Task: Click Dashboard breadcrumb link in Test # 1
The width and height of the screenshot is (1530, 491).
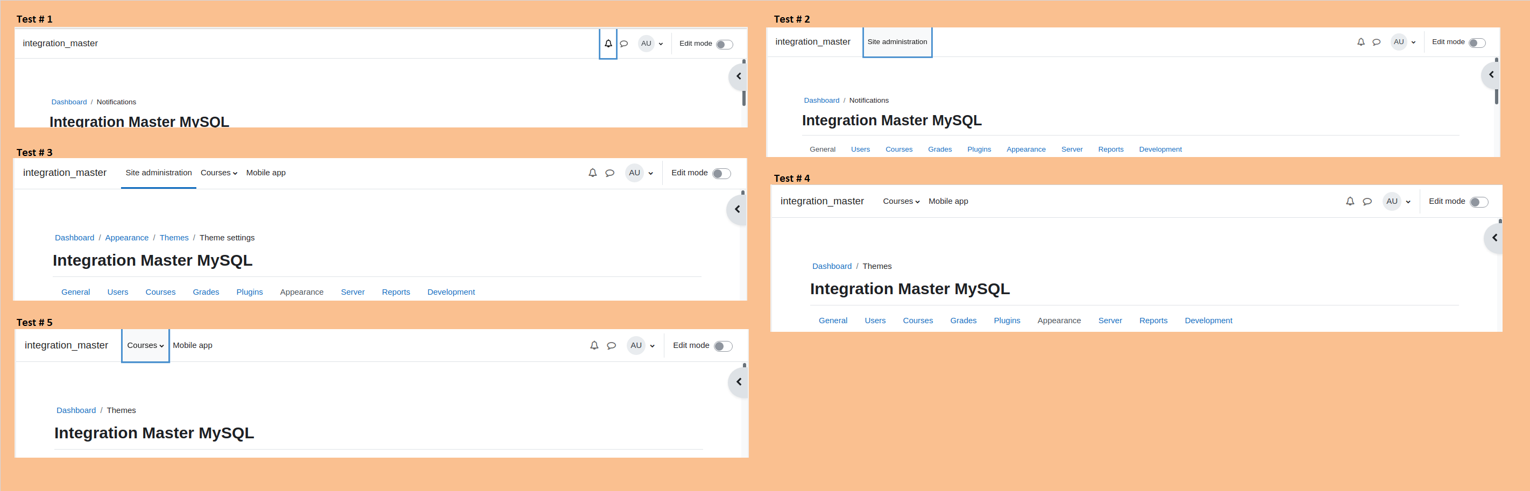Action: (69, 102)
